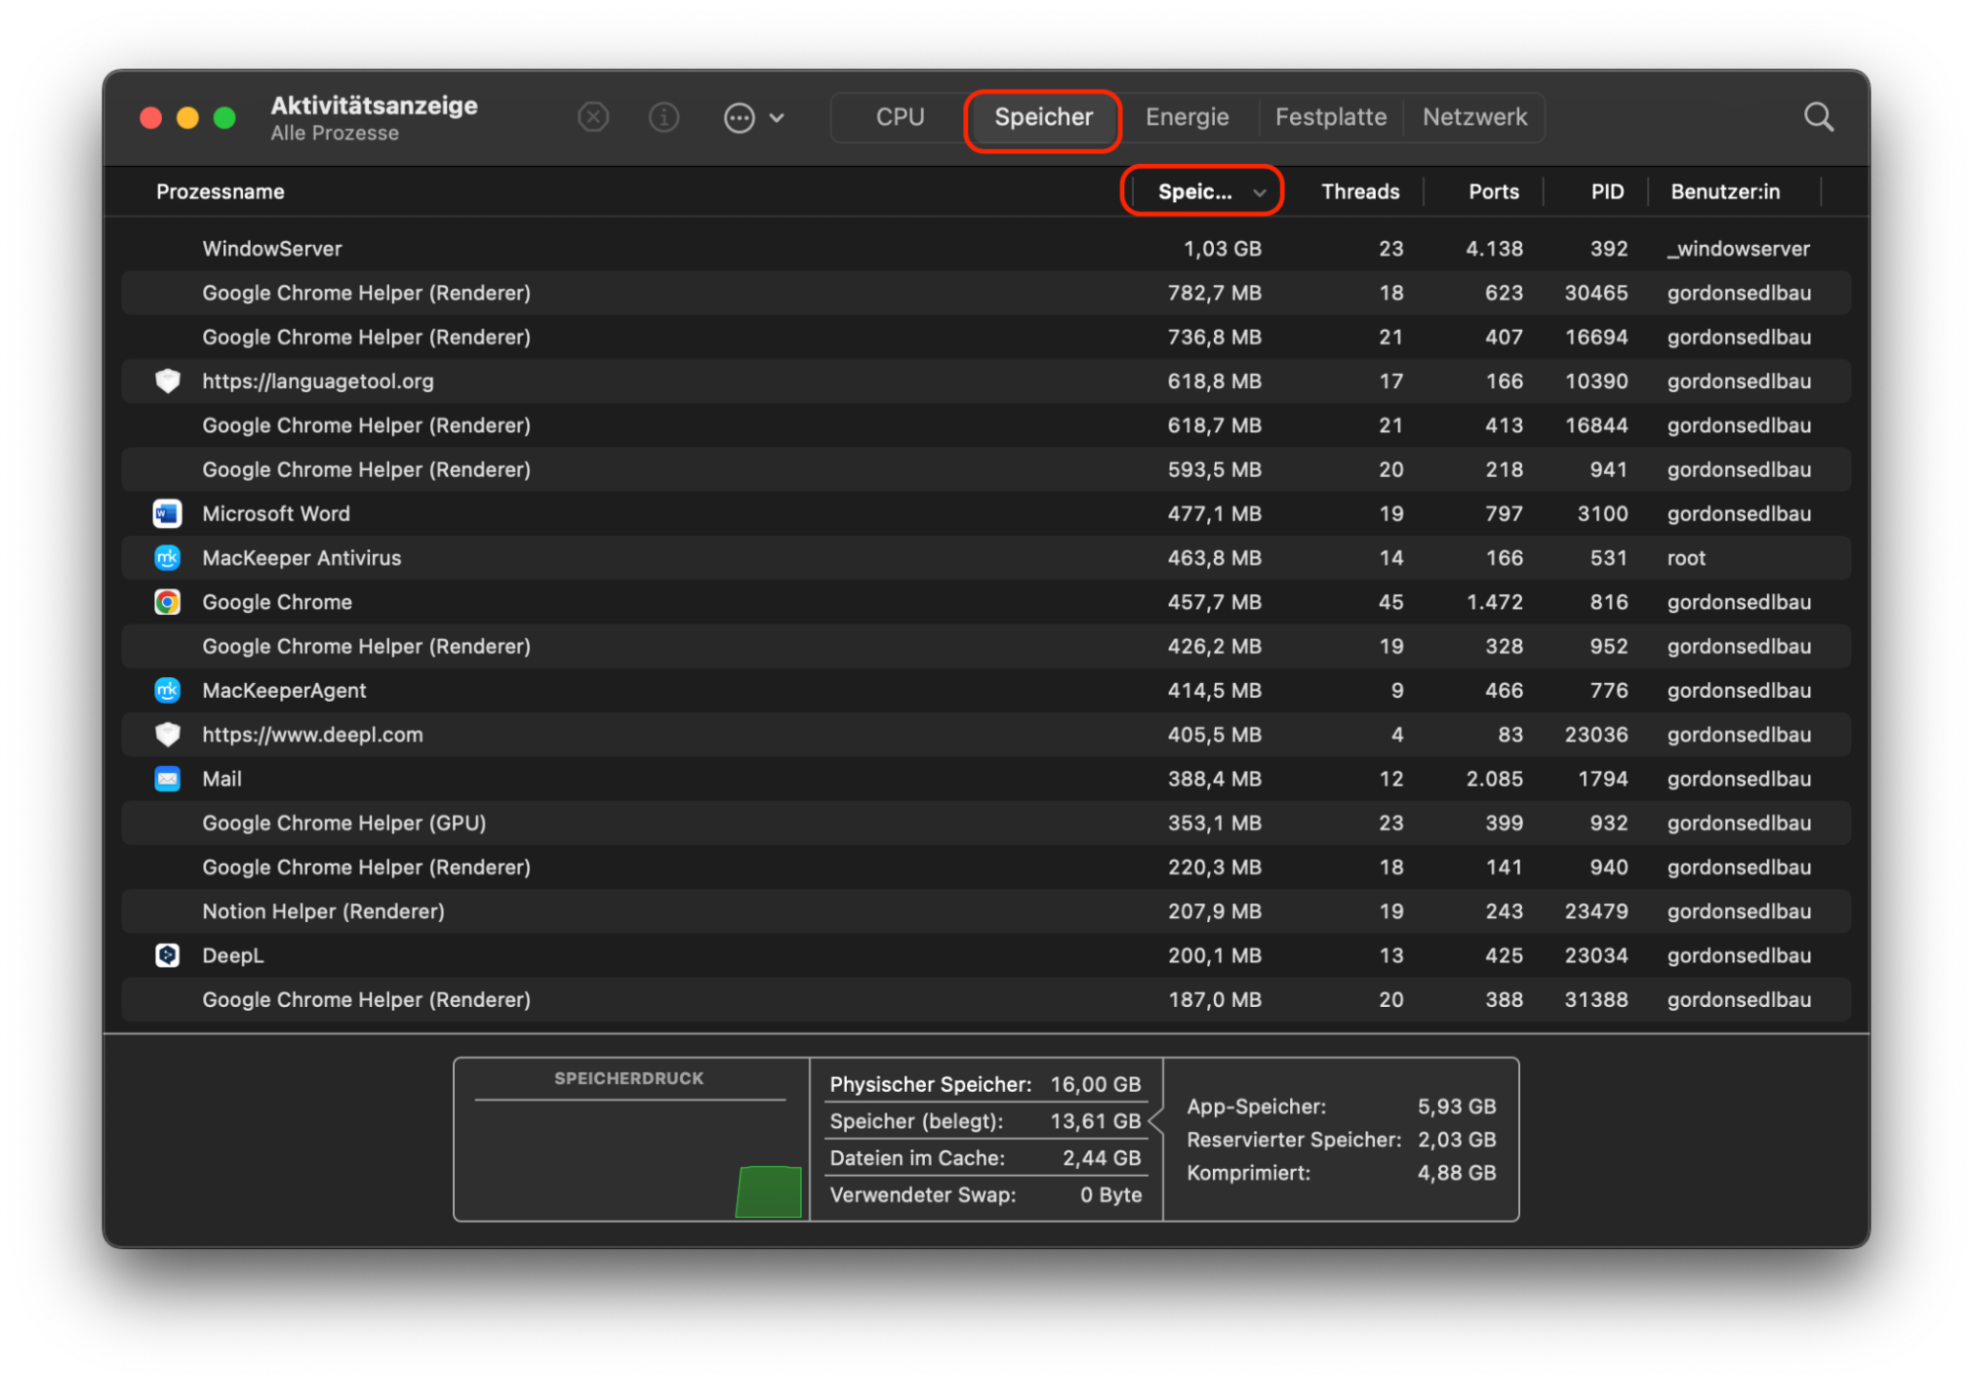The image size is (1973, 1385).
Task: Click the MacKeeper Antivirus icon
Action: (x=168, y=558)
